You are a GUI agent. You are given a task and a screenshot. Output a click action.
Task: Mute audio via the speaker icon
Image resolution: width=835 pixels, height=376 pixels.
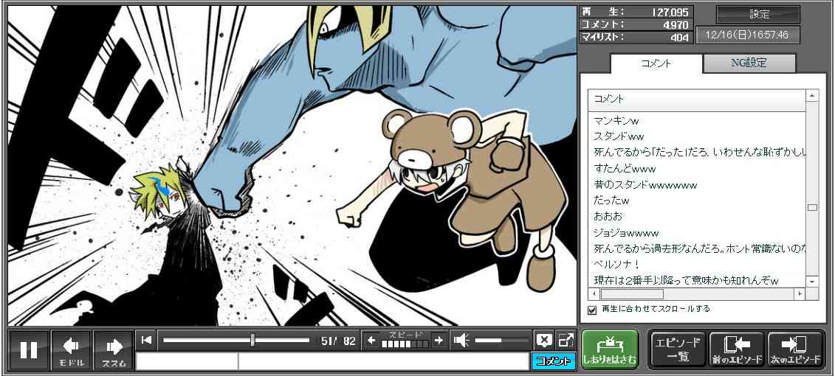click(x=461, y=340)
